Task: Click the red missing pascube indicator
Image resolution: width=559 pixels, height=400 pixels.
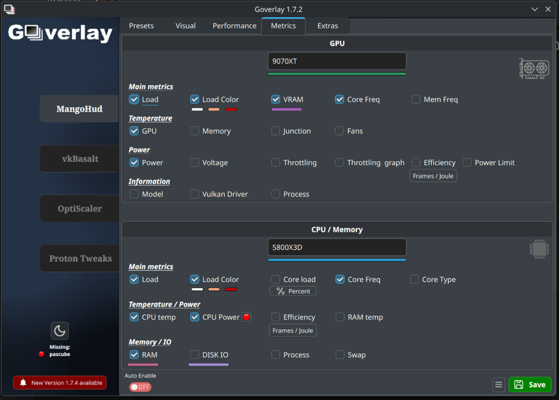Action: coord(41,354)
